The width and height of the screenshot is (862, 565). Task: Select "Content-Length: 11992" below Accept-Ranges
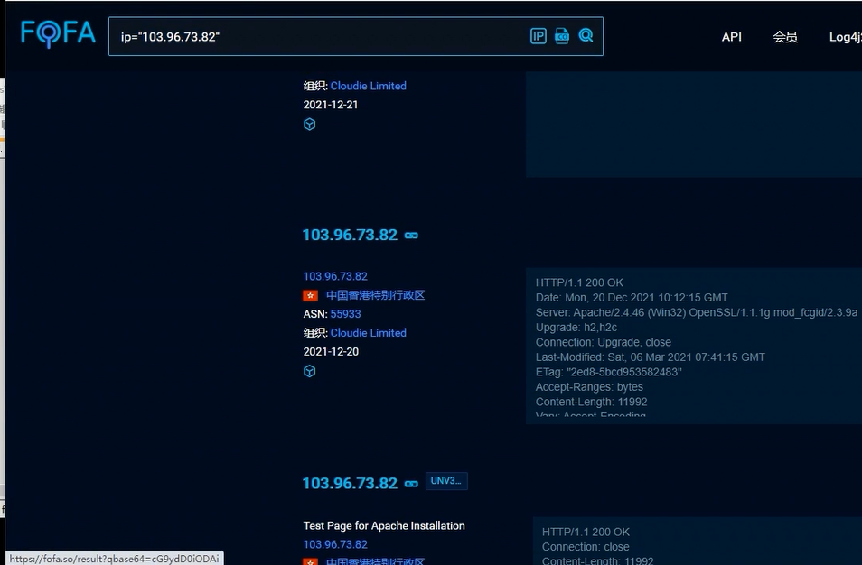592,402
